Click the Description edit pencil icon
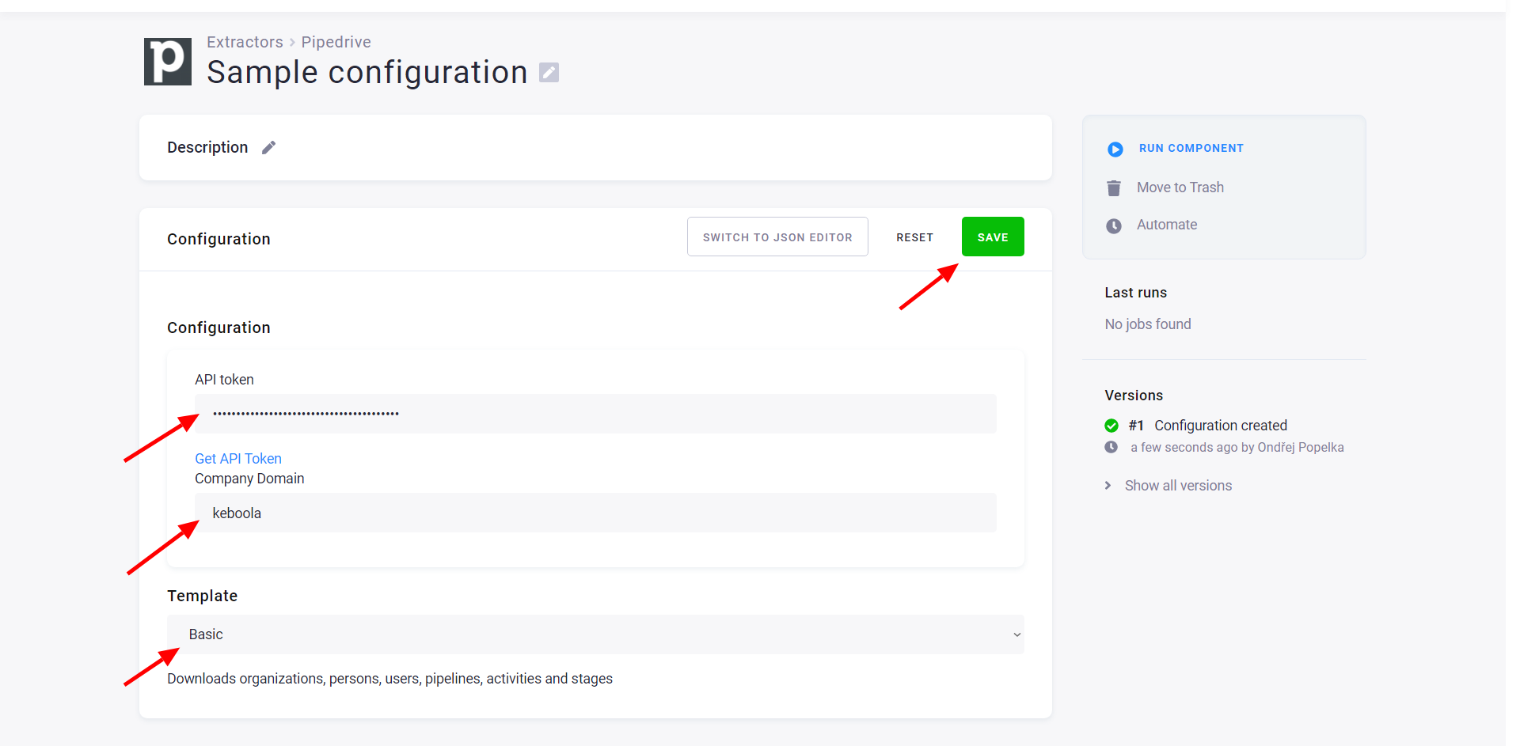Screen dimensions: 1520x746 [269, 148]
